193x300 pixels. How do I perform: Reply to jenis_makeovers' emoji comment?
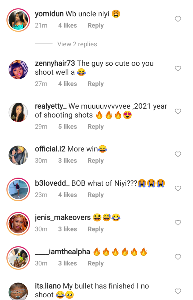[x=96, y=229]
